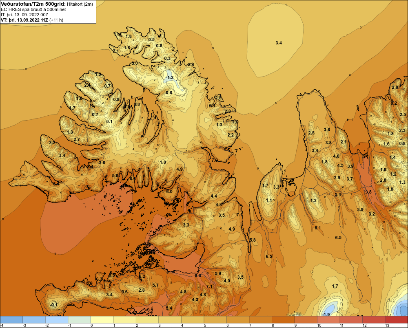This screenshot has height=328, width=408.
Task: Click the '4.5' temperature value
Action: click(340, 165)
